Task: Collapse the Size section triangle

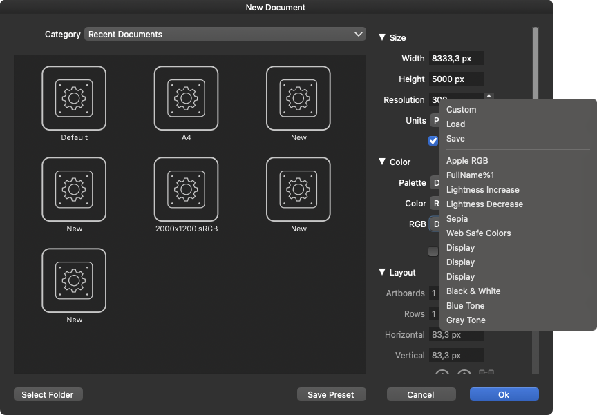Action: (x=382, y=37)
